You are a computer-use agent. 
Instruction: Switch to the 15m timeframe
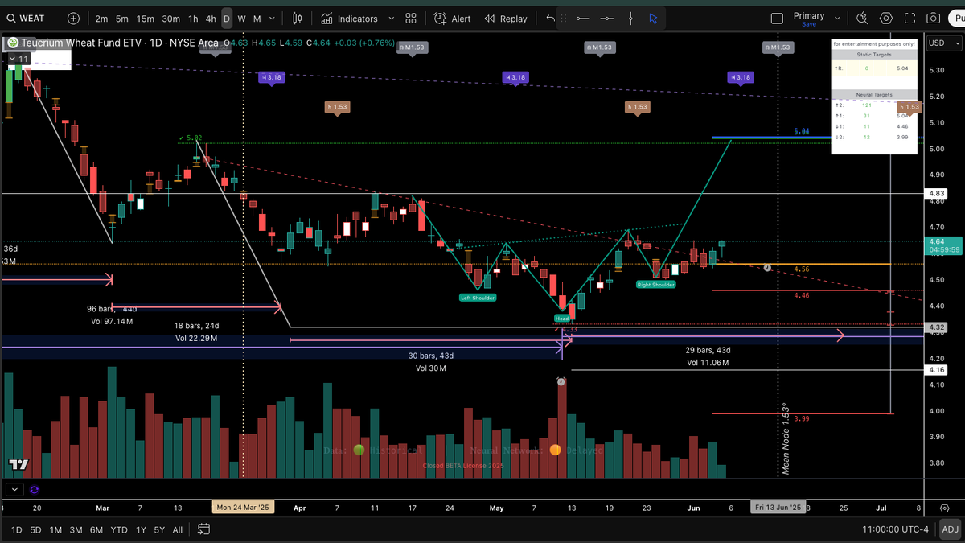coord(145,19)
